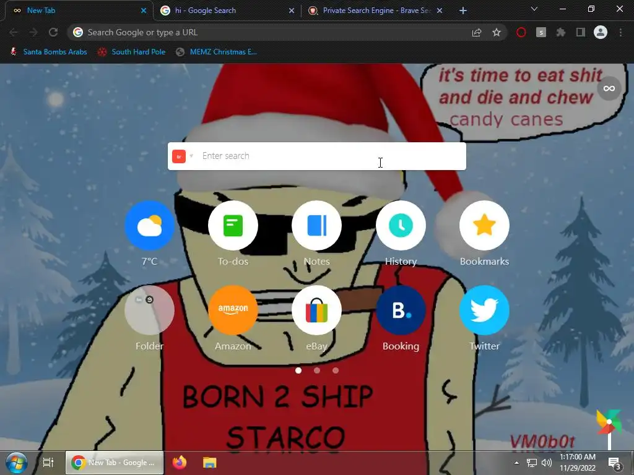Screen dimensions: 634x475
Task: Open Task View on the taskbar
Action: coord(48,463)
